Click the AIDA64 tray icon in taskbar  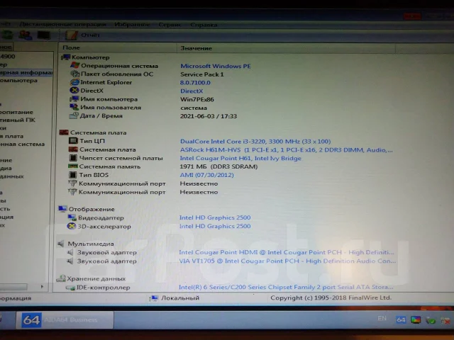coord(401,319)
